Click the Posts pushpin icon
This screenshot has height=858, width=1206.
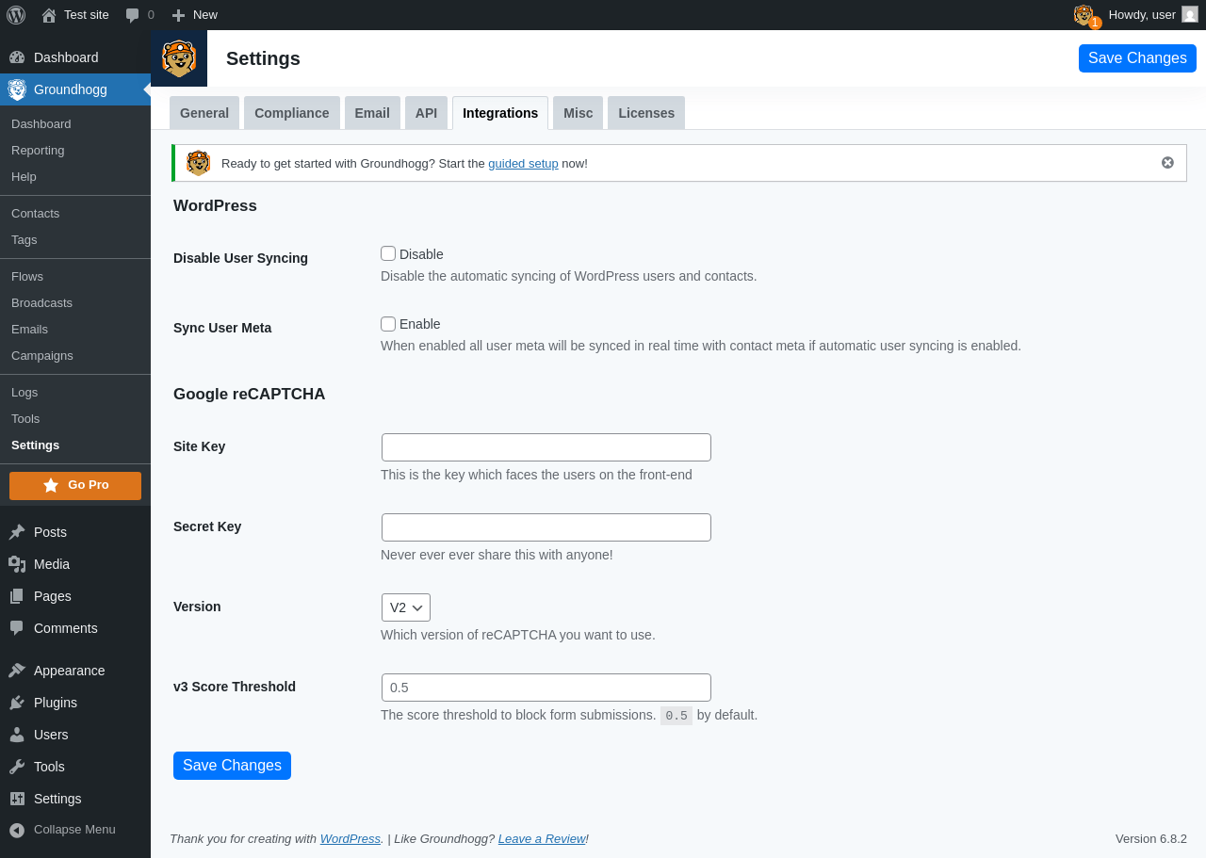click(17, 532)
